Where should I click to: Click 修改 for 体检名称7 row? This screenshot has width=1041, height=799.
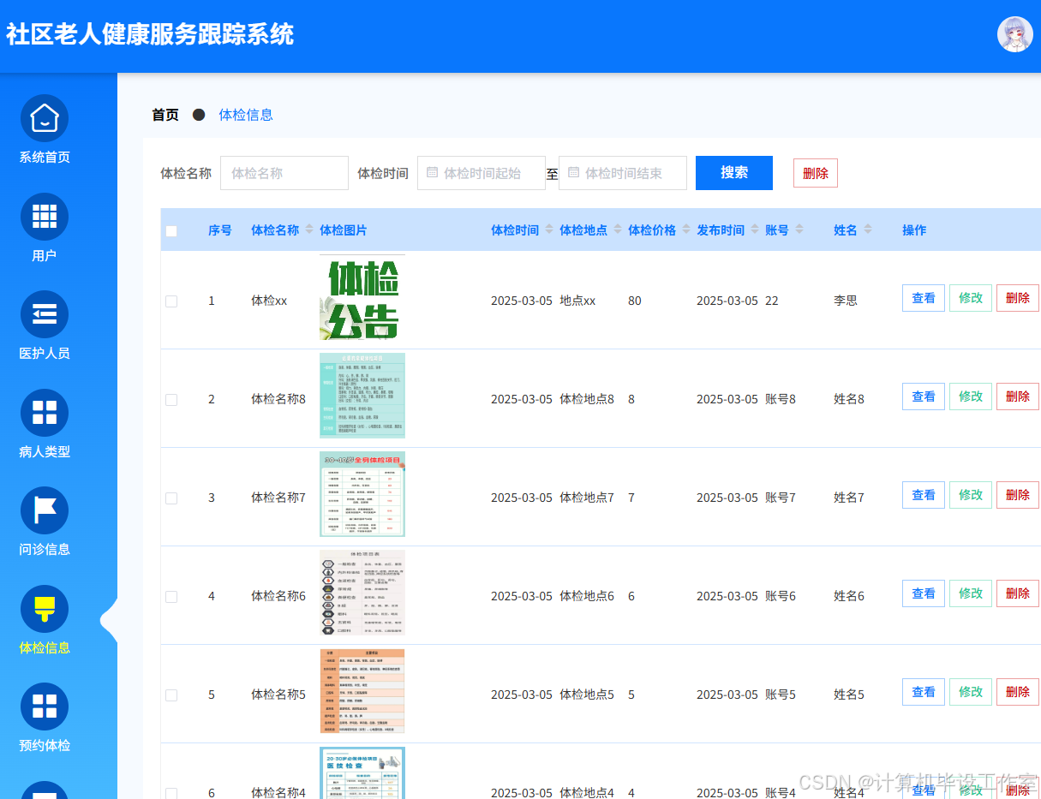tap(971, 495)
